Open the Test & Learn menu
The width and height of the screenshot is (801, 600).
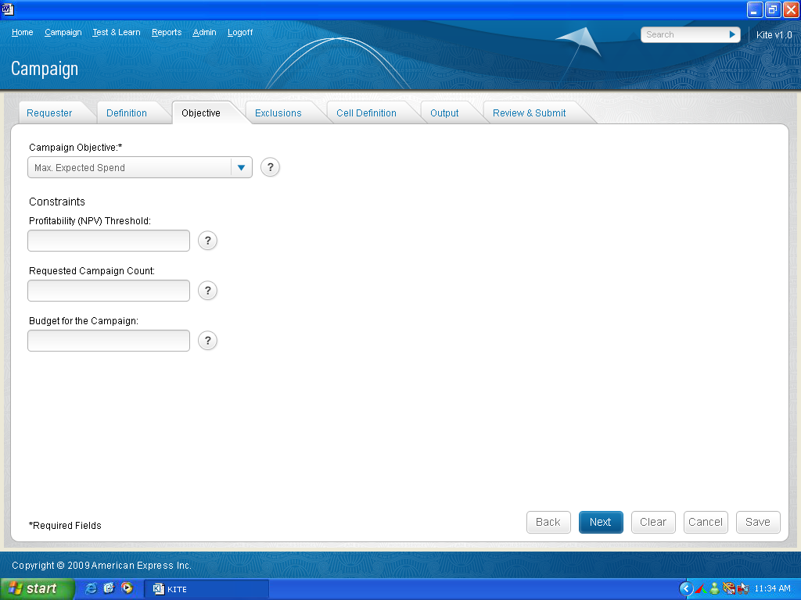click(x=116, y=32)
